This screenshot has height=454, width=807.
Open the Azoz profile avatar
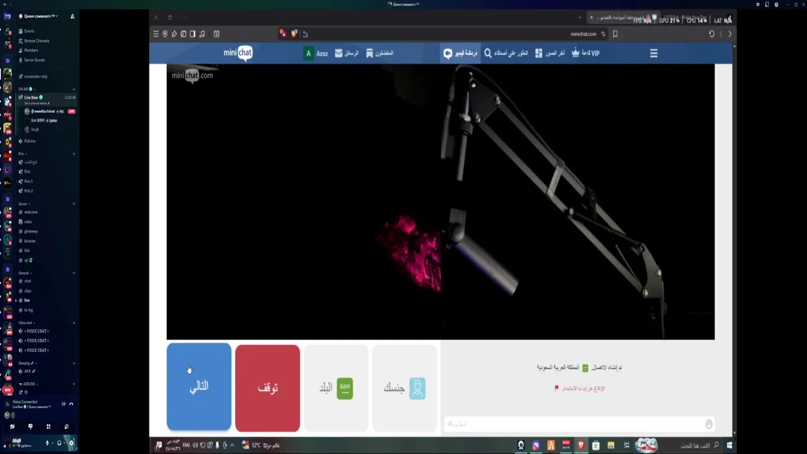(x=308, y=54)
